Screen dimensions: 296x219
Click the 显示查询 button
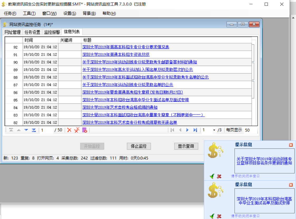click(x=186, y=146)
